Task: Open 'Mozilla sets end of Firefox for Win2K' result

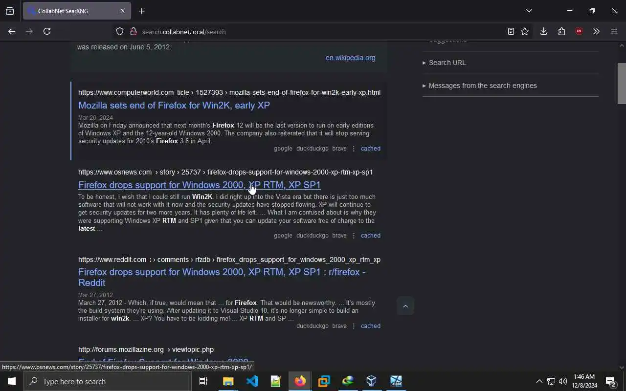Action: [x=174, y=105]
